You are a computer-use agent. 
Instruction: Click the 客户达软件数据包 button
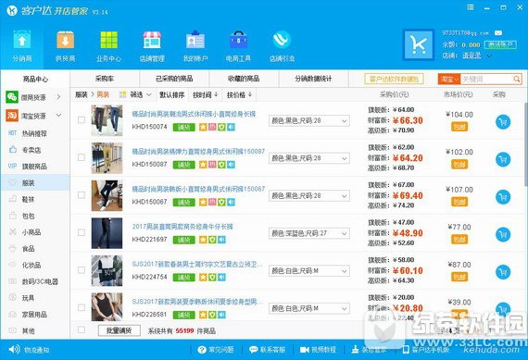pos(394,79)
